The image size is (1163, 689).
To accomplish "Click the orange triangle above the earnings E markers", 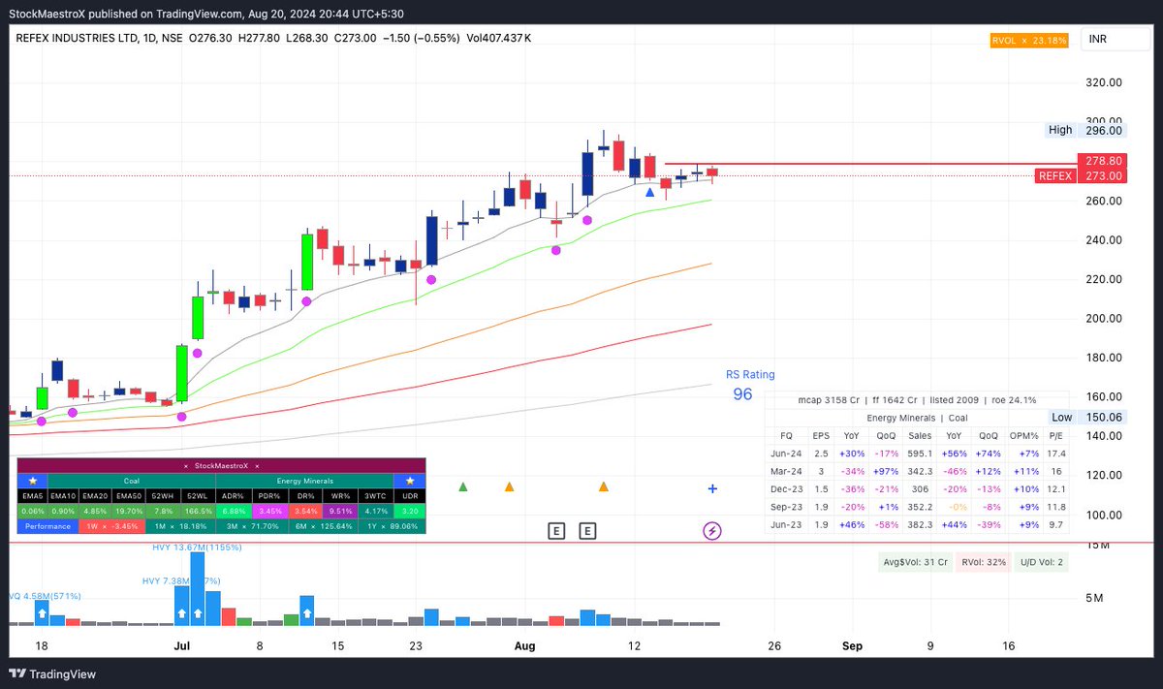I will tap(603, 486).
